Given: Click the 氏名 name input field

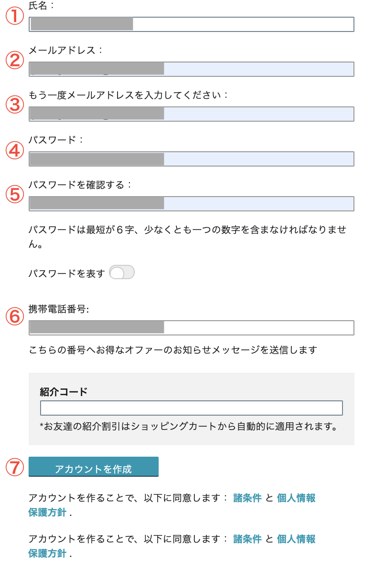Looking at the screenshot, I should 191,24.
